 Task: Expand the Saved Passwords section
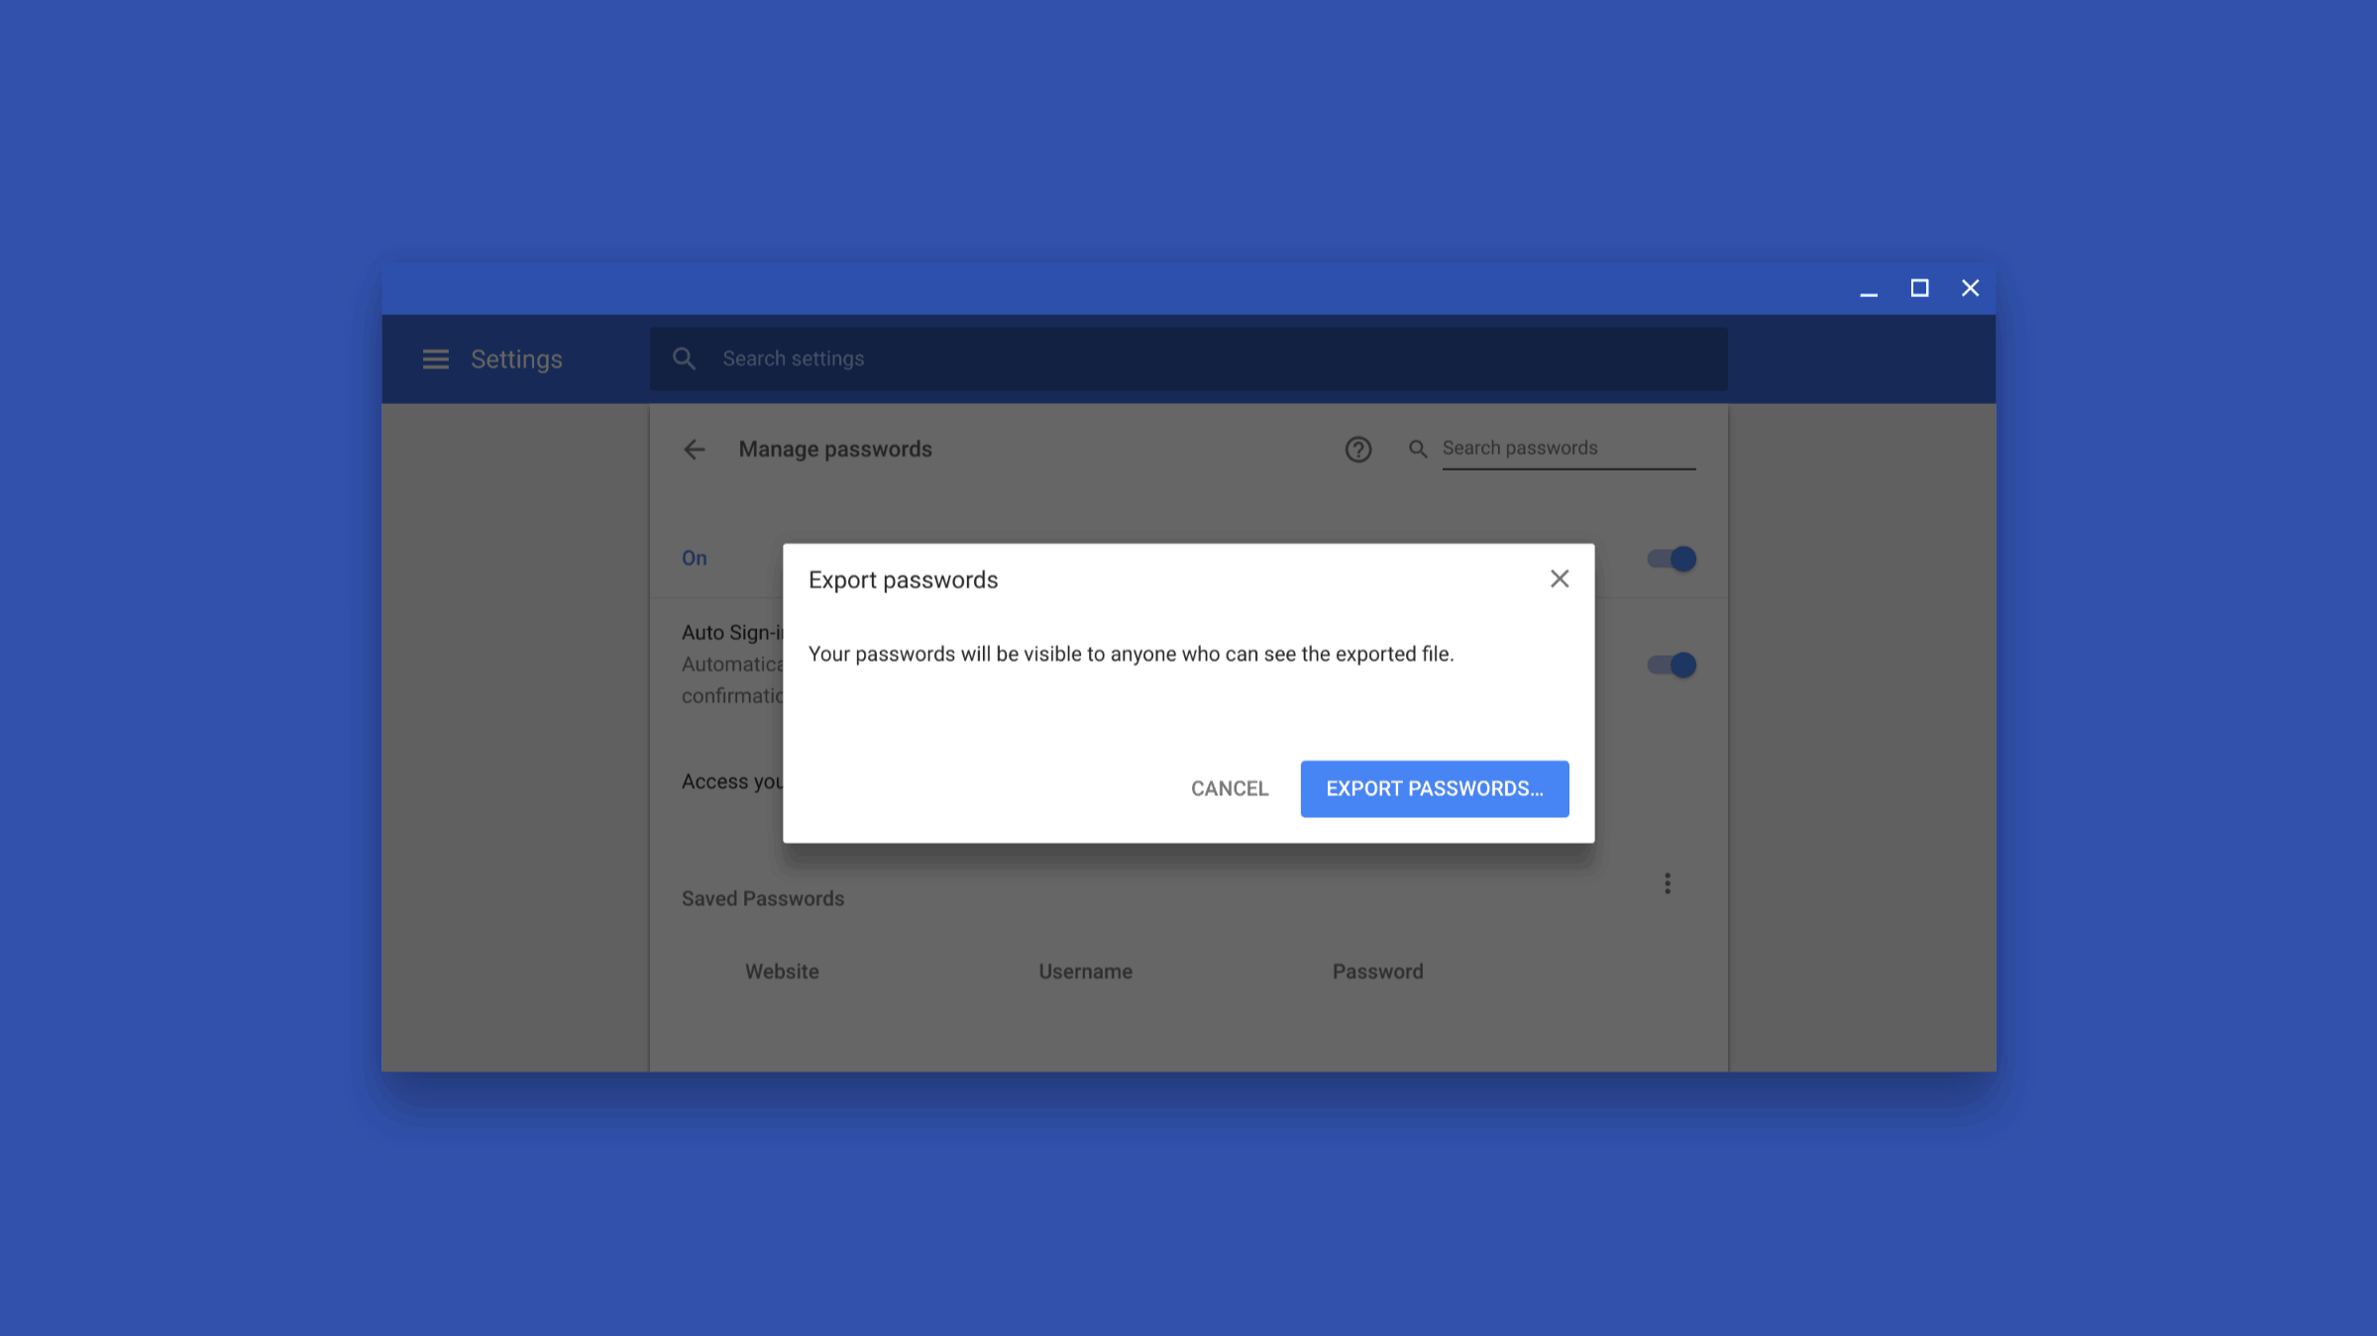coord(1667,882)
